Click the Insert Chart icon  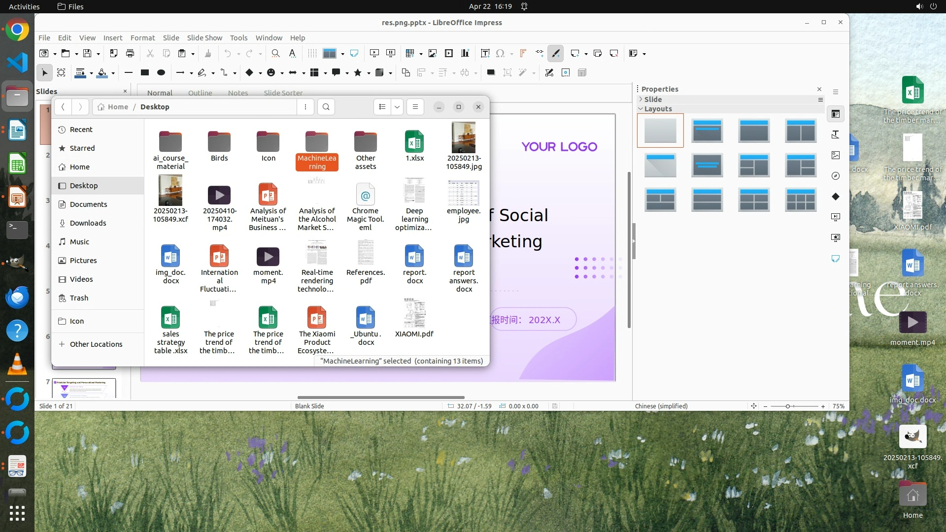coord(465,53)
